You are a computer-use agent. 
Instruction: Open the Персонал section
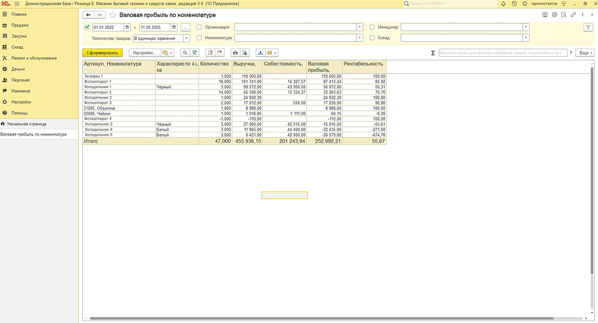(39, 80)
